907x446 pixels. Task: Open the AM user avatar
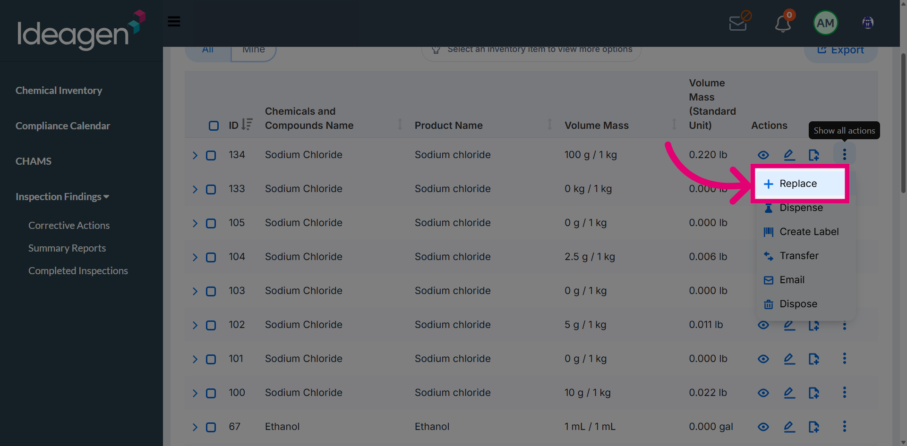click(825, 23)
